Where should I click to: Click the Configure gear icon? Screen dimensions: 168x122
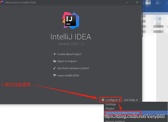pos(103,100)
